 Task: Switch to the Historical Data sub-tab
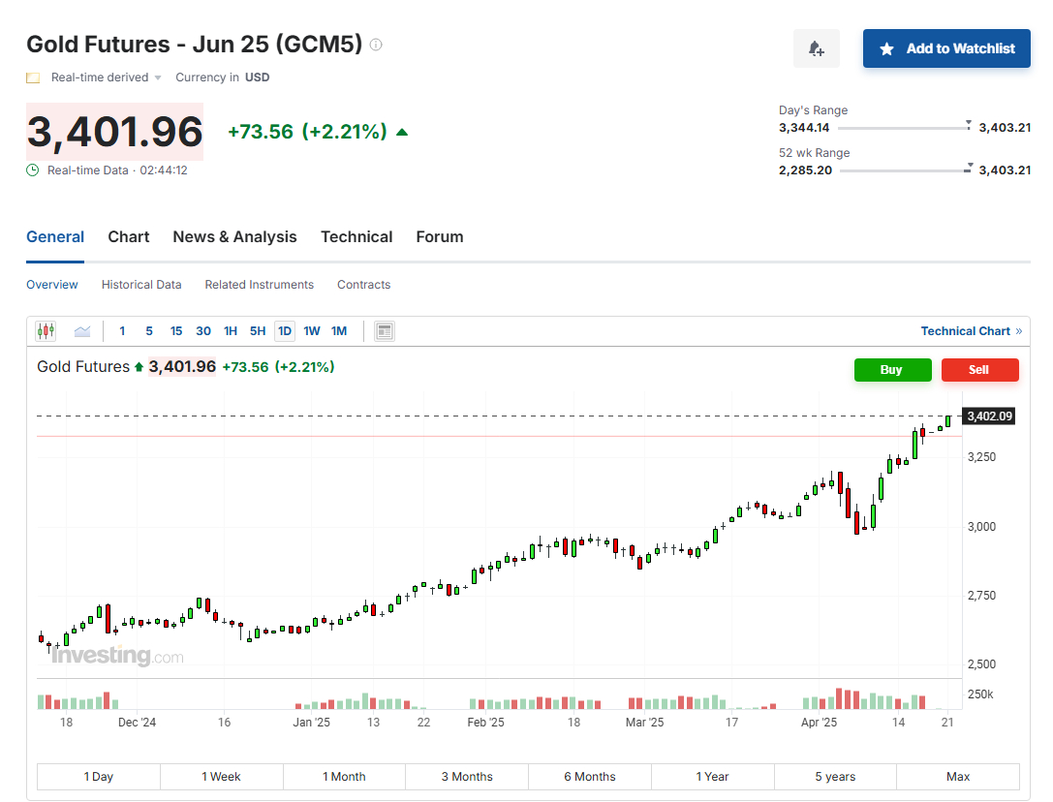click(x=141, y=285)
